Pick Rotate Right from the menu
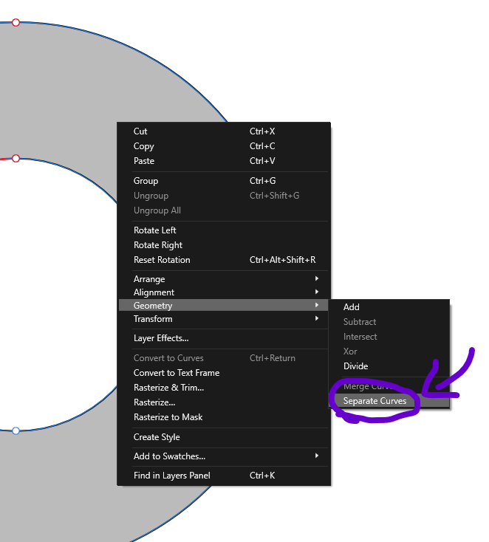The width and height of the screenshot is (489, 542). click(x=157, y=245)
